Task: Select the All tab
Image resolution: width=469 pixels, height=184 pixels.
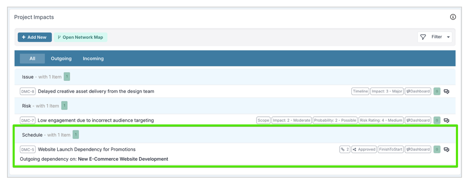Action: [x=32, y=58]
